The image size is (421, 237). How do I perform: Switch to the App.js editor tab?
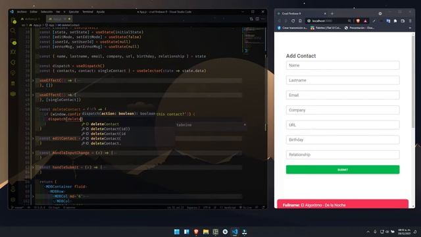(59, 19)
